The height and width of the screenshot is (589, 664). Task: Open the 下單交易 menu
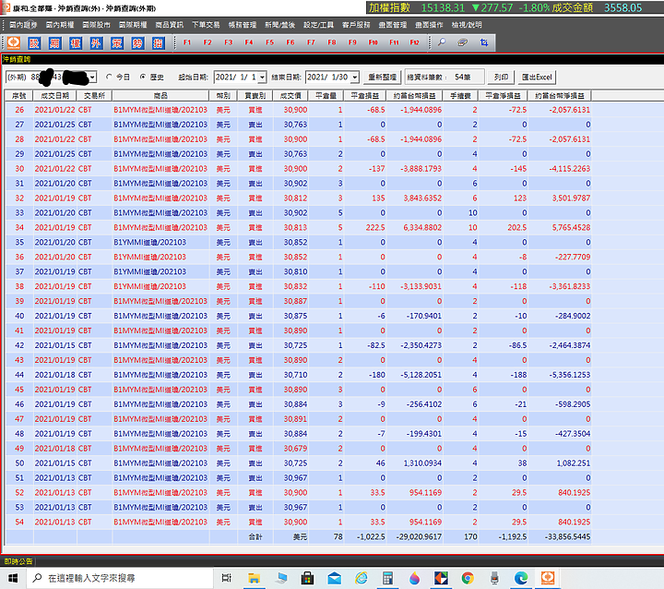(206, 25)
